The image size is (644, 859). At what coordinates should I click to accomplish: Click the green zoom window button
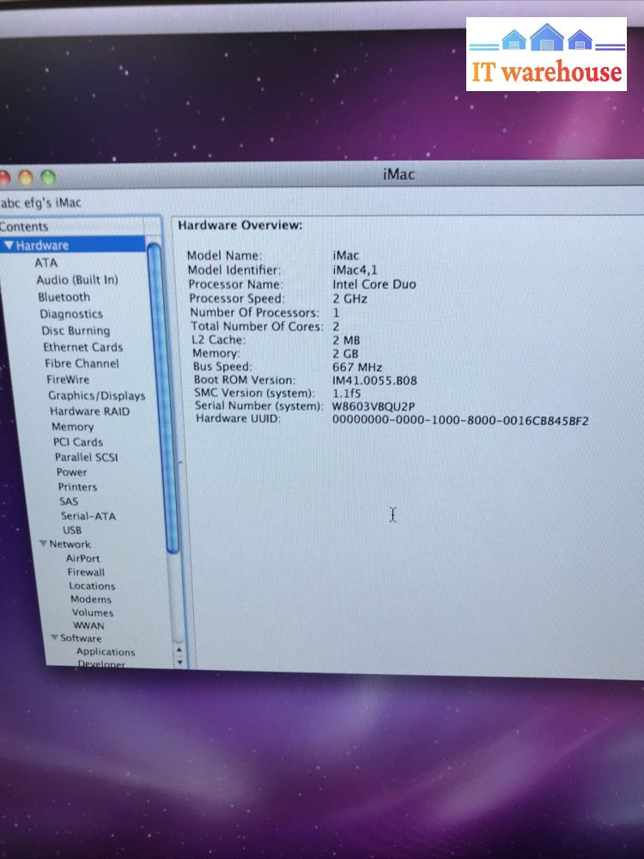(47, 178)
